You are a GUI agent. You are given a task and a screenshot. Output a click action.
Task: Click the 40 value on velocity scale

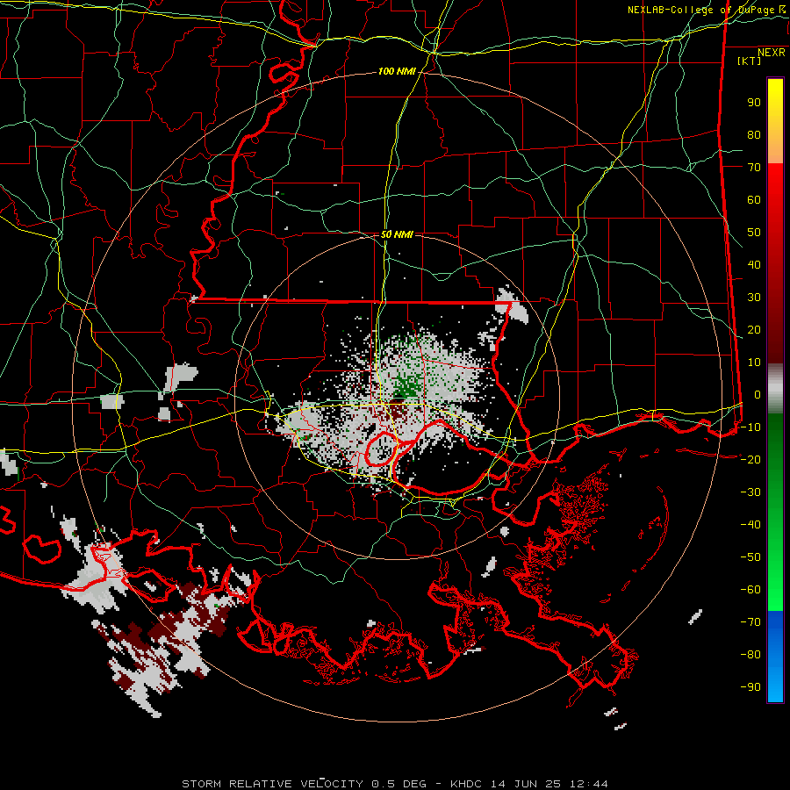[754, 265]
